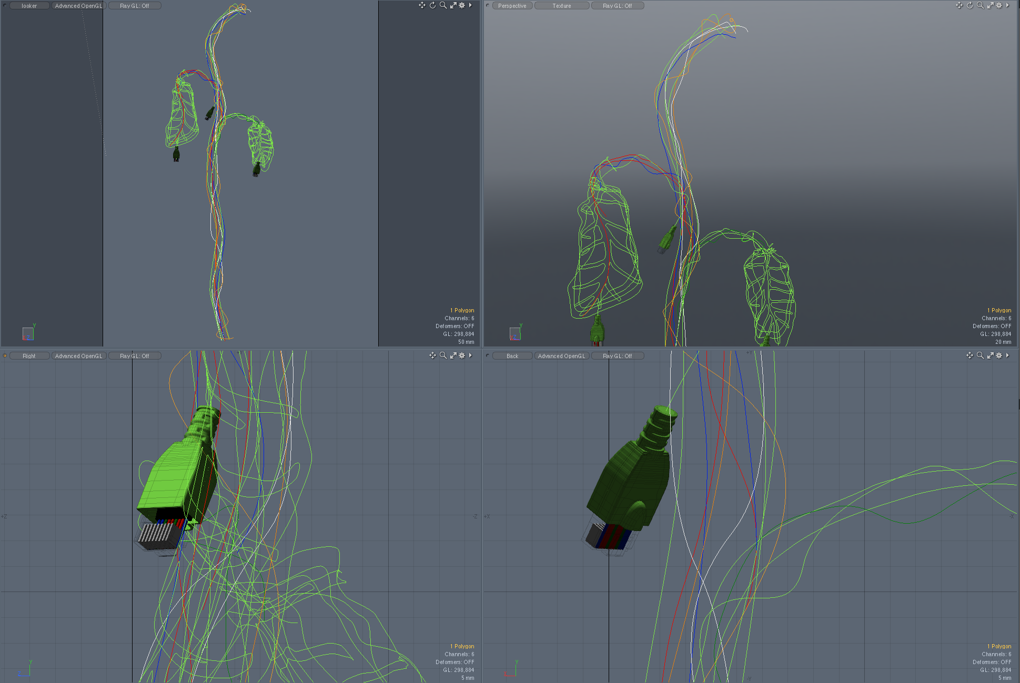Open the Texture shading dropdown
The width and height of the screenshot is (1020, 683).
tap(562, 6)
